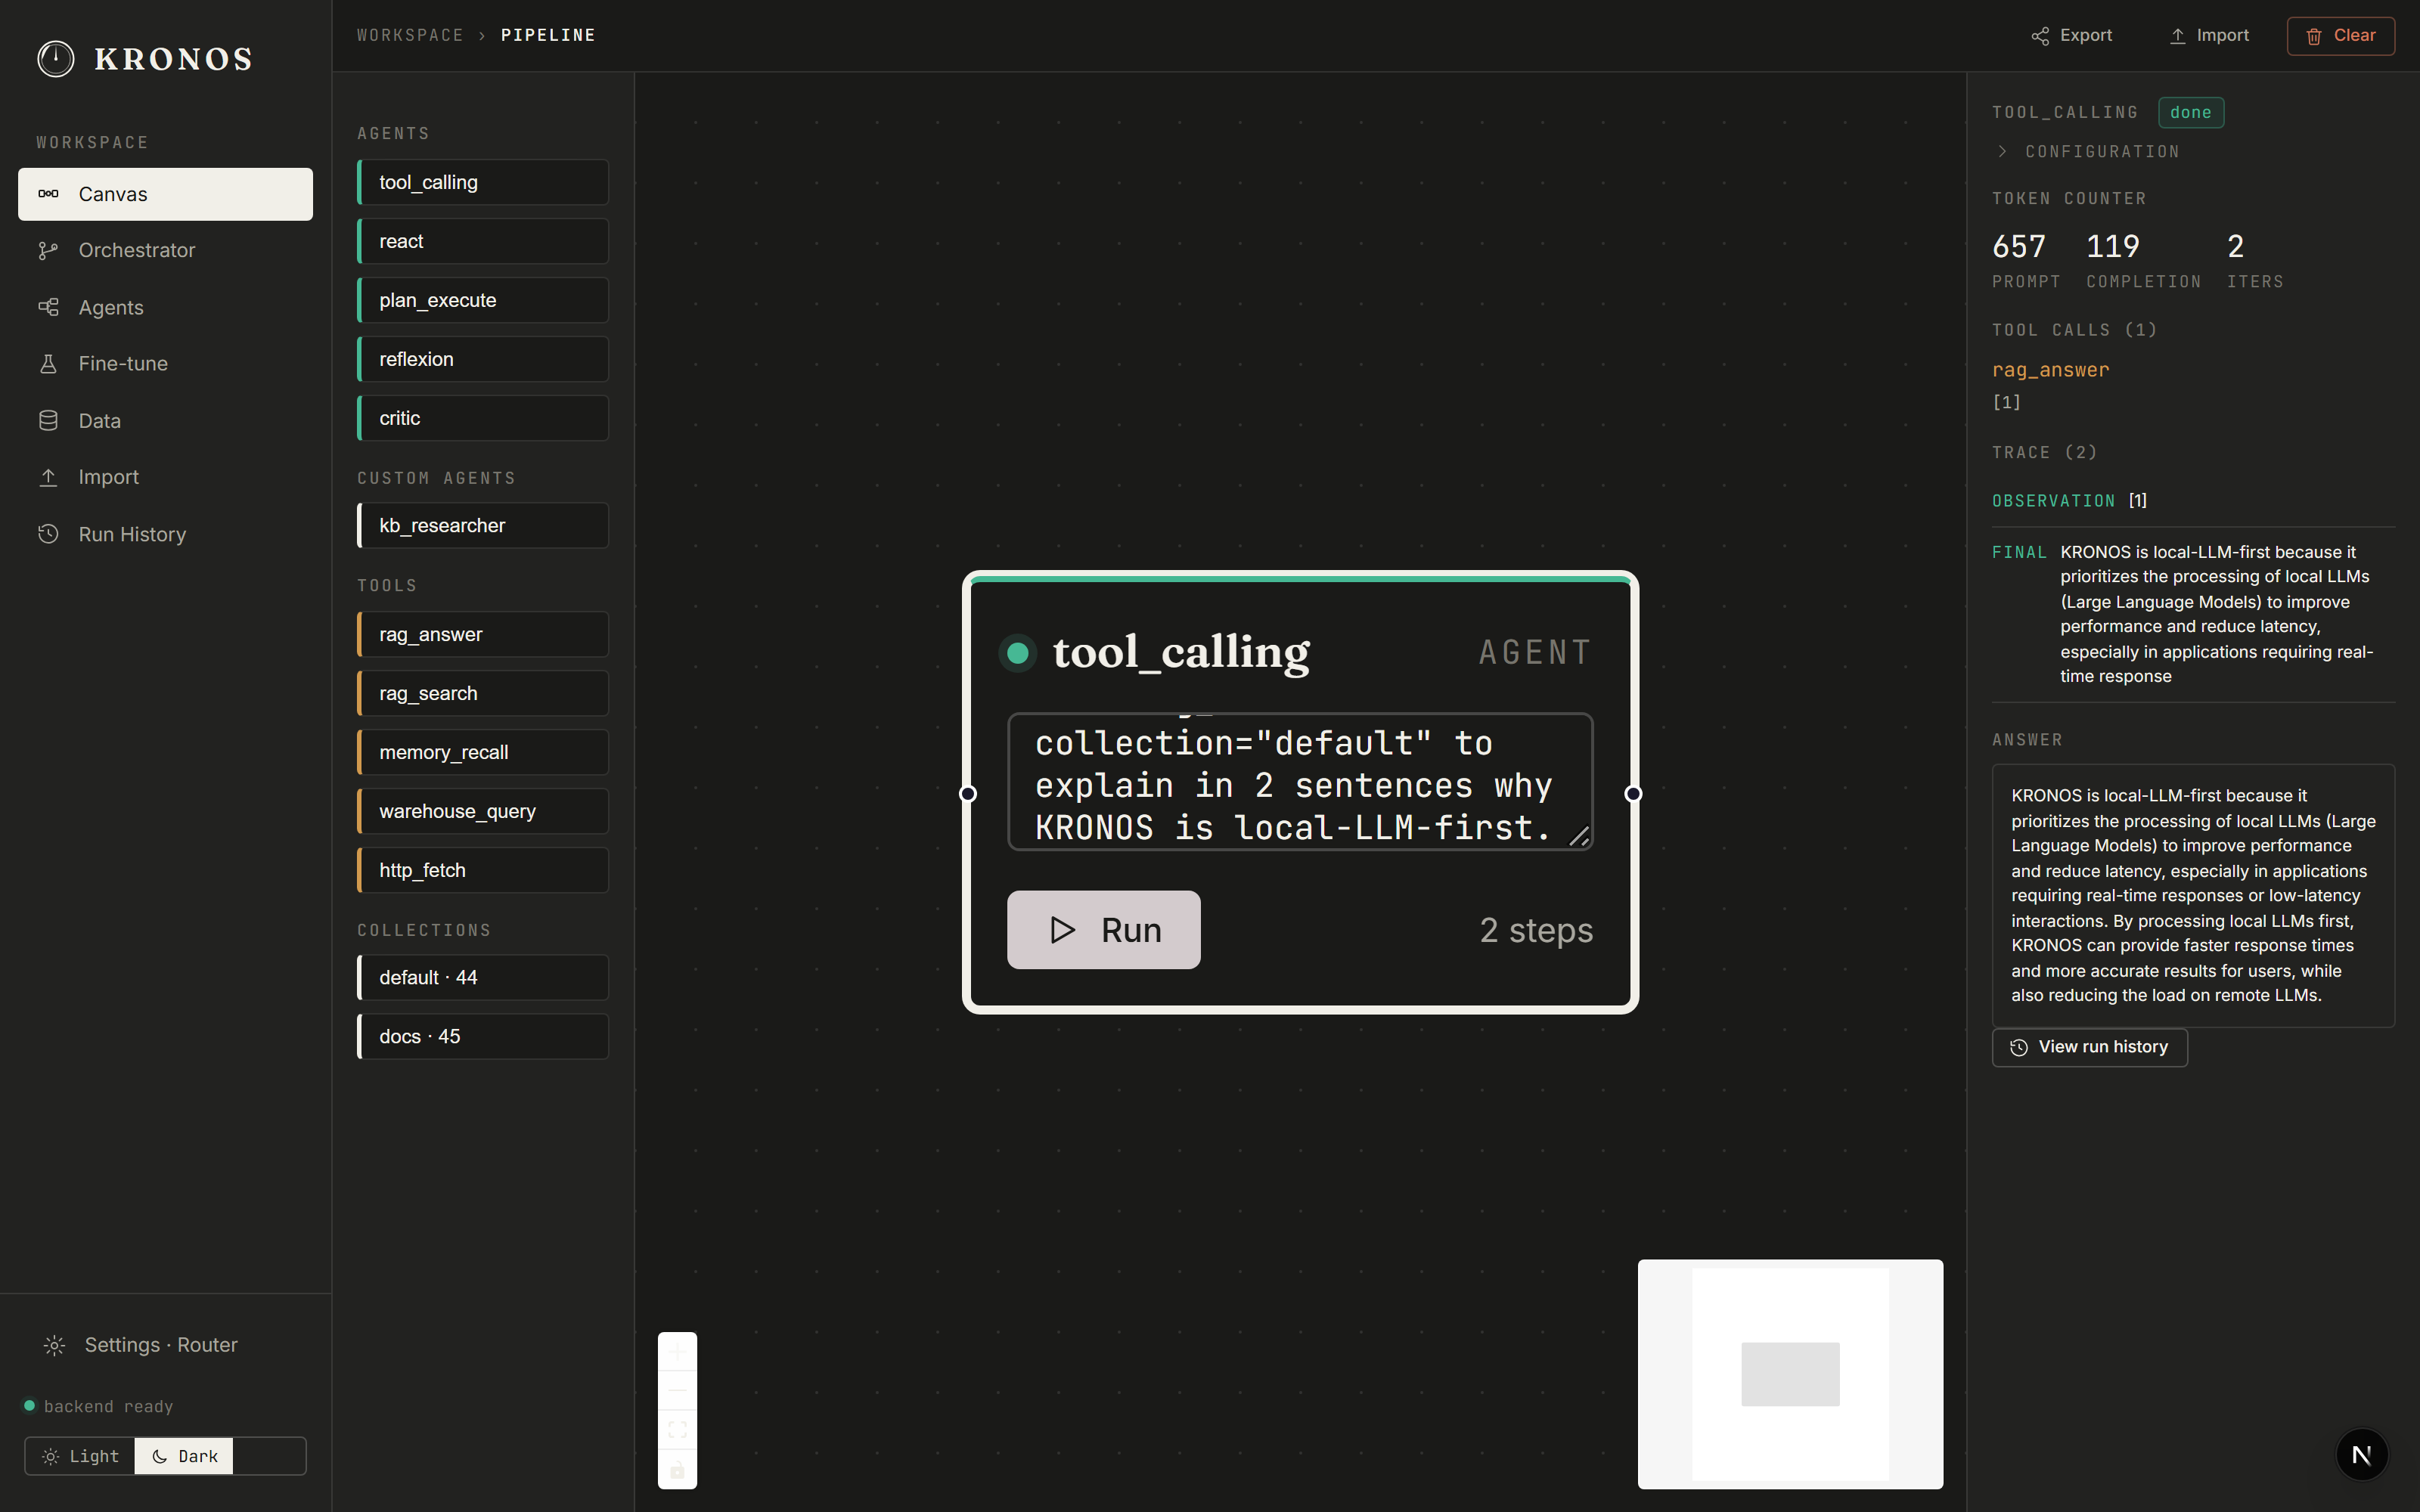Screen dimensions: 2420x1512
Task: Zoom in on the canvas with plus control
Action: (x=677, y=1352)
